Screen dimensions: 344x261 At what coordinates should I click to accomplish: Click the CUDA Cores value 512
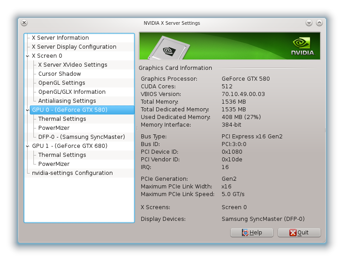tap(227, 87)
